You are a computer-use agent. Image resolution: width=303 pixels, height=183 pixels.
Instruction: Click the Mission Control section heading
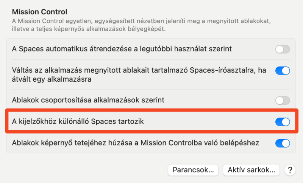(x=40, y=12)
